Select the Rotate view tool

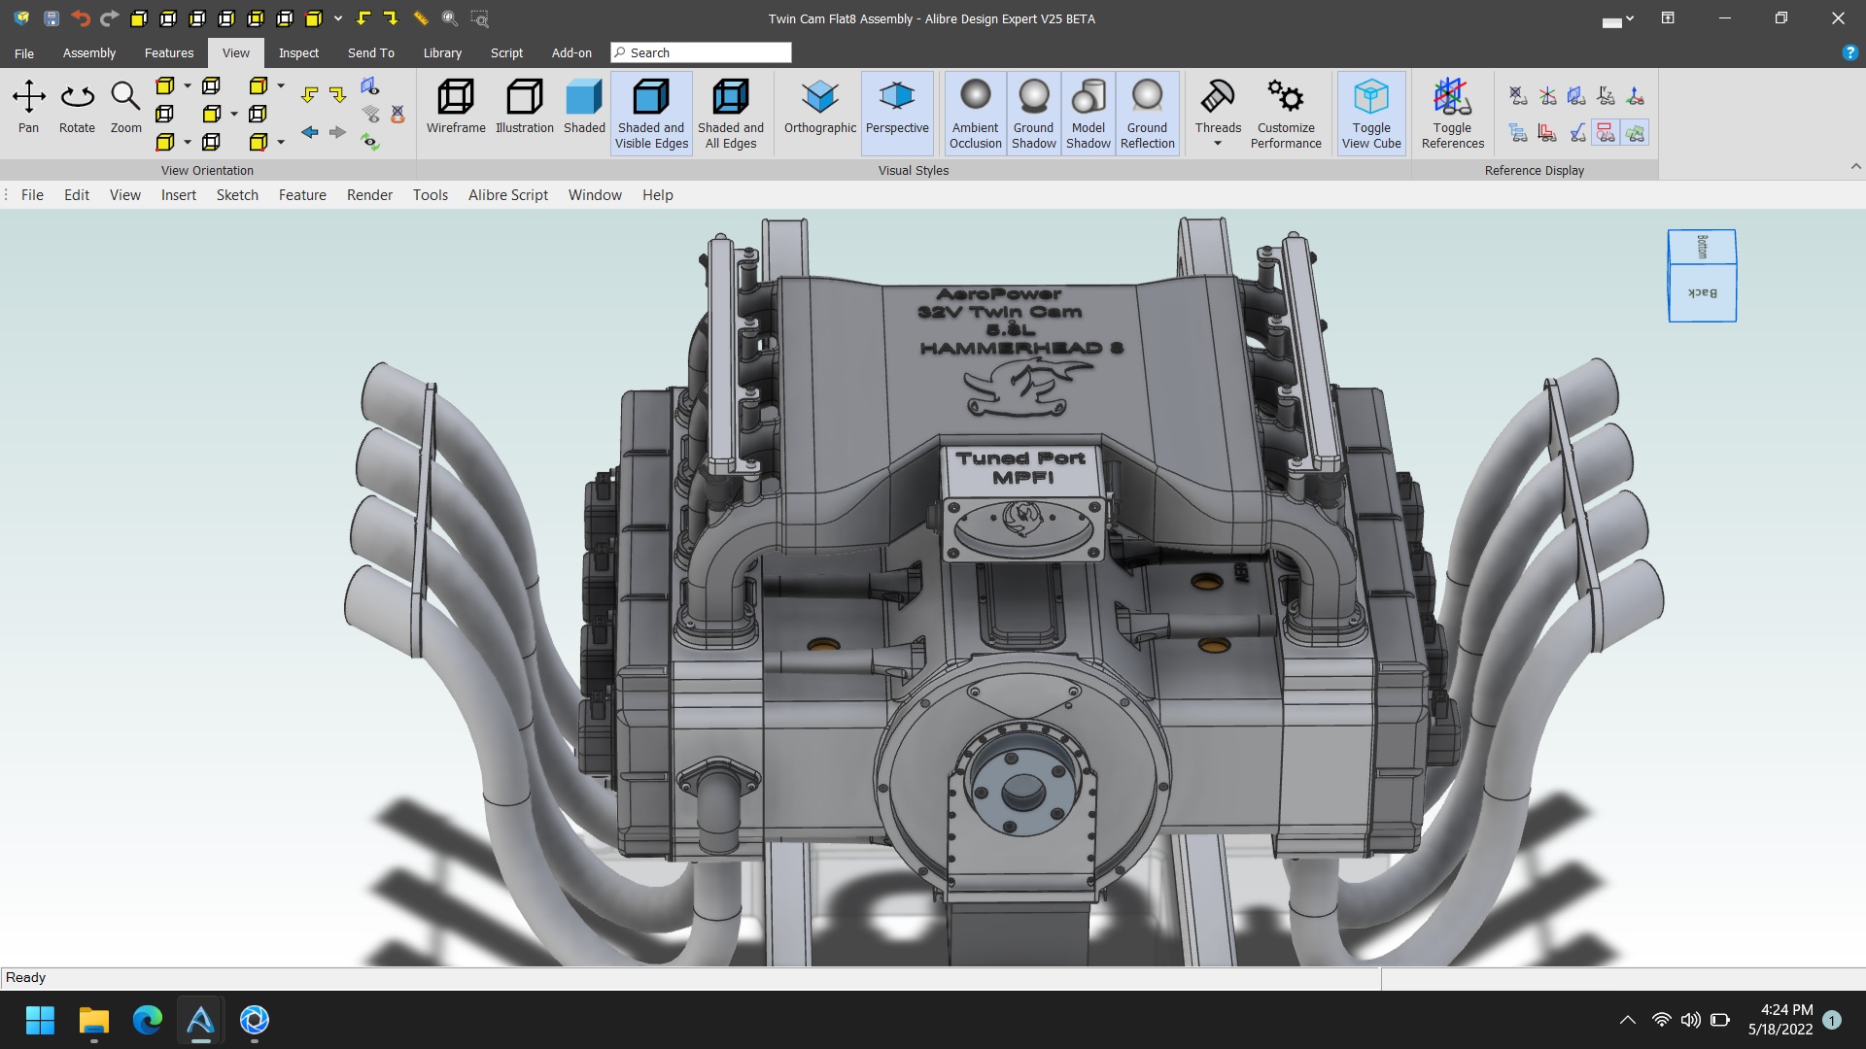click(77, 107)
